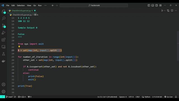The height and width of the screenshot is (101, 179).
Task: Open the Manage gear menu
Action: tap(4, 91)
